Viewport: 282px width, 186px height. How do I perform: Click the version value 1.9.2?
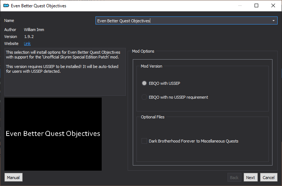pos(29,37)
